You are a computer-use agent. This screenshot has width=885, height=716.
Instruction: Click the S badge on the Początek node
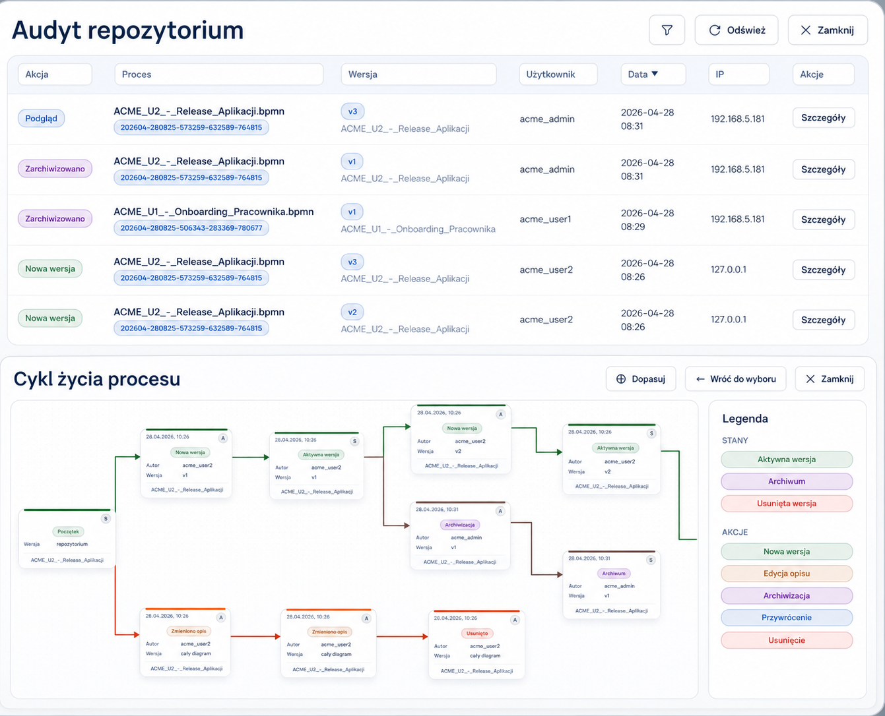106,519
